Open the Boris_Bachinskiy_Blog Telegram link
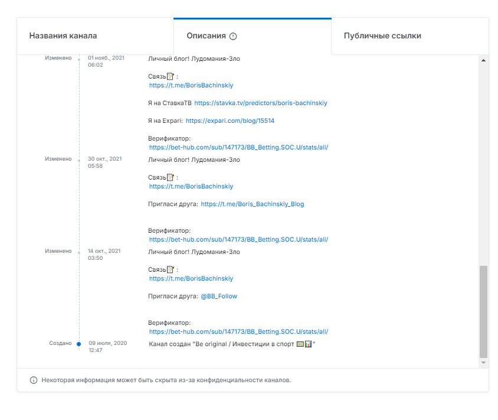This screenshot has height=420, width=498. [253, 204]
